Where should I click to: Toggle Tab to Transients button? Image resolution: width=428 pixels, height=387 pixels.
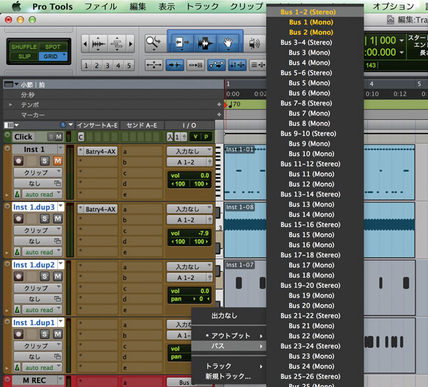coord(174,65)
